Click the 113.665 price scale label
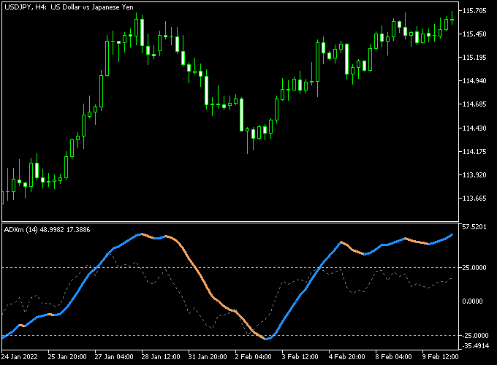This screenshot has height=365, width=497. tap(474, 198)
